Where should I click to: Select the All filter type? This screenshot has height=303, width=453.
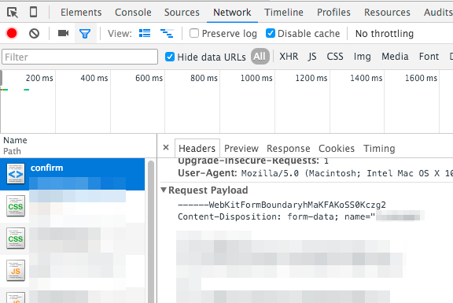click(x=260, y=57)
